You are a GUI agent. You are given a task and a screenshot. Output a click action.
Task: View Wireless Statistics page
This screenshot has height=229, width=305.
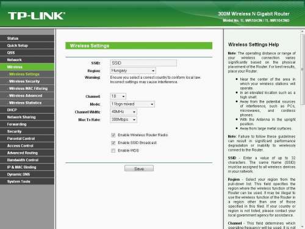(27, 103)
